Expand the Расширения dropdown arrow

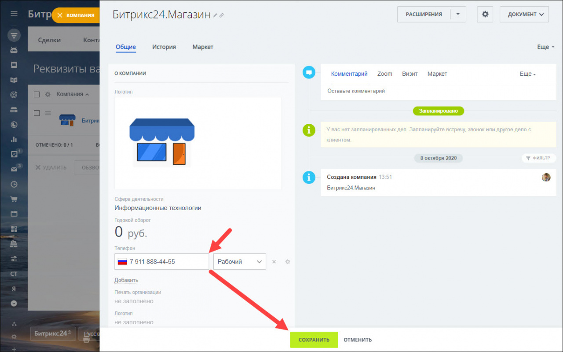[458, 14]
